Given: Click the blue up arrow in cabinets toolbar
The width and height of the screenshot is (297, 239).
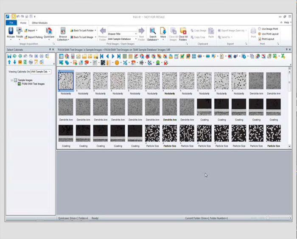Looking at the screenshot, I should pos(9,62).
